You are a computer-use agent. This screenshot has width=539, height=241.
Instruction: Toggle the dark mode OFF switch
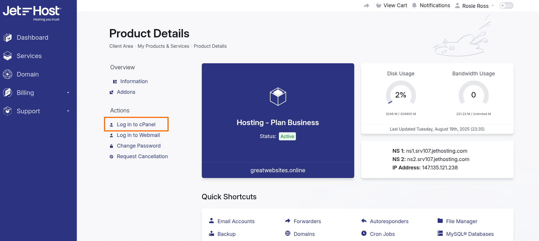pyautogui.click(x=506, y=6)
